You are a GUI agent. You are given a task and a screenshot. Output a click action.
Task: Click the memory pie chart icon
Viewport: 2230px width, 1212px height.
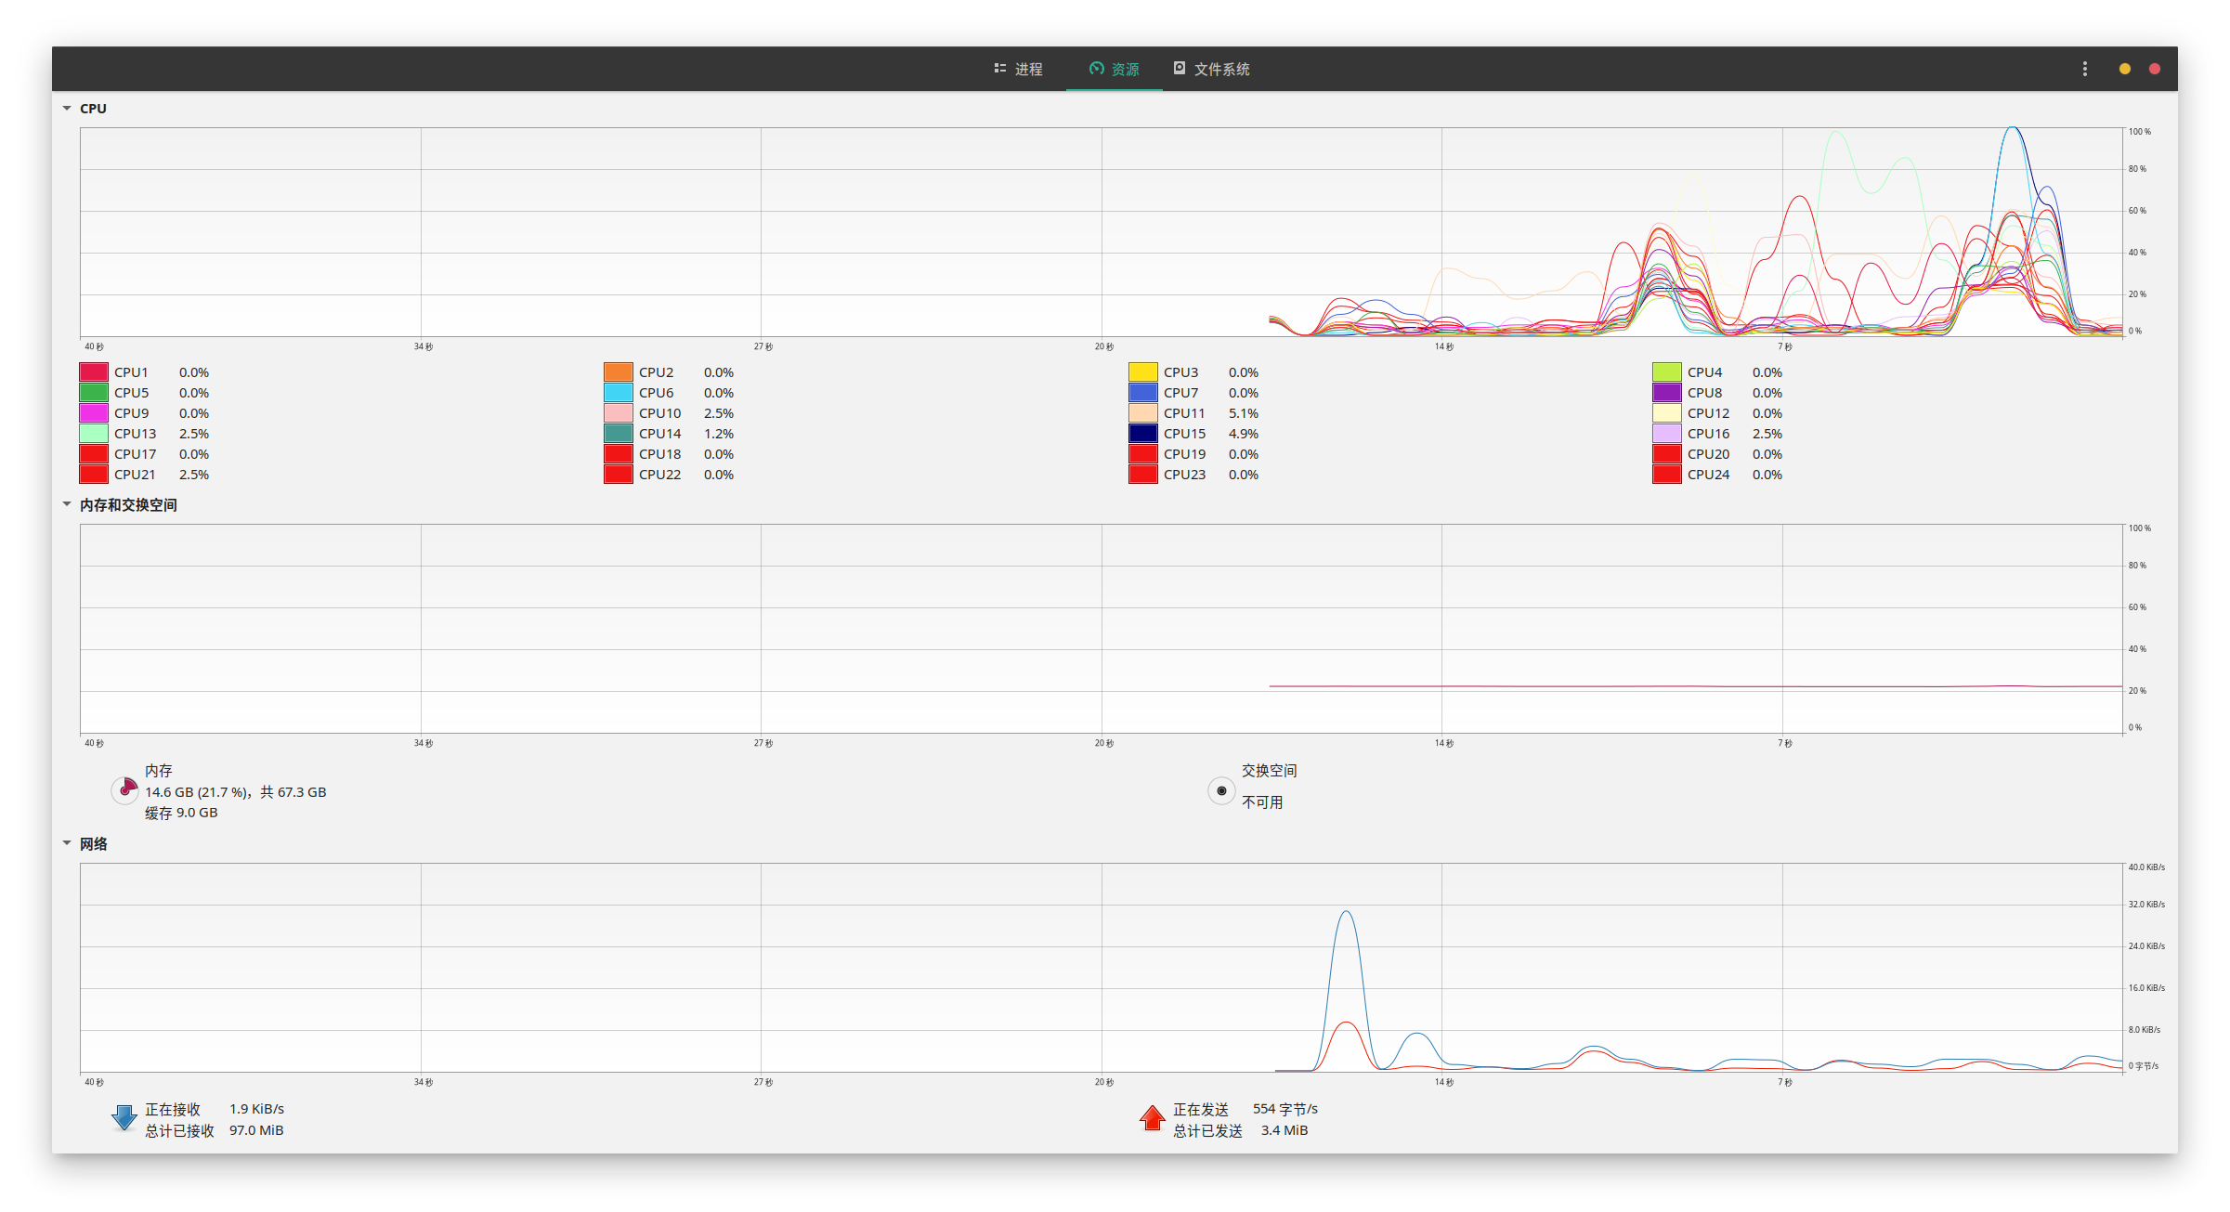point(124,790)
